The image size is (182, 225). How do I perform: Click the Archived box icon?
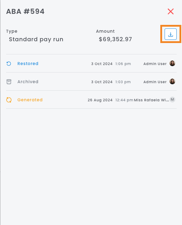point(9,82)
